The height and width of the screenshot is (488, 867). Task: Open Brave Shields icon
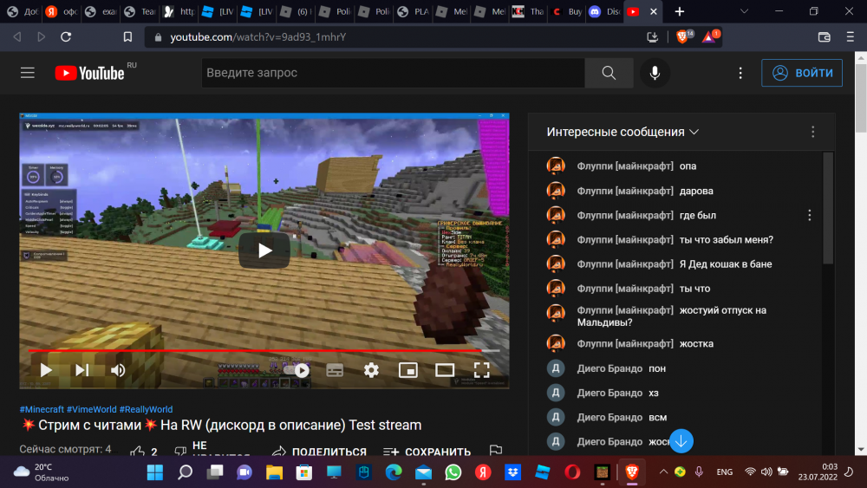pos(683,36)
